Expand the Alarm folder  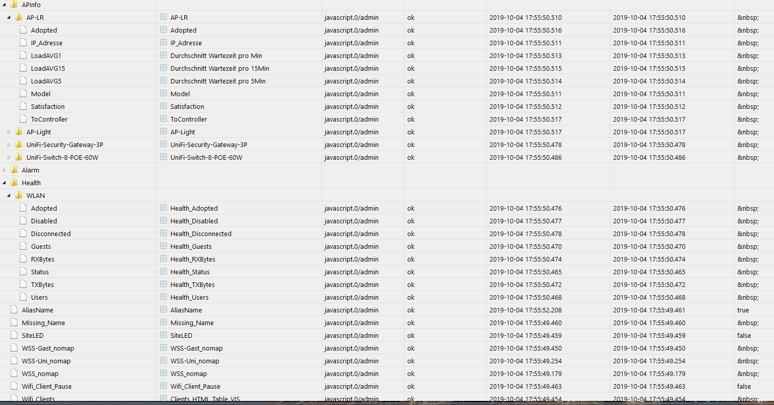(x=5, y=170)
